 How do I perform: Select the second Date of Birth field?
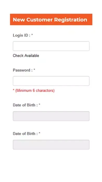click(x=51, y=145)
